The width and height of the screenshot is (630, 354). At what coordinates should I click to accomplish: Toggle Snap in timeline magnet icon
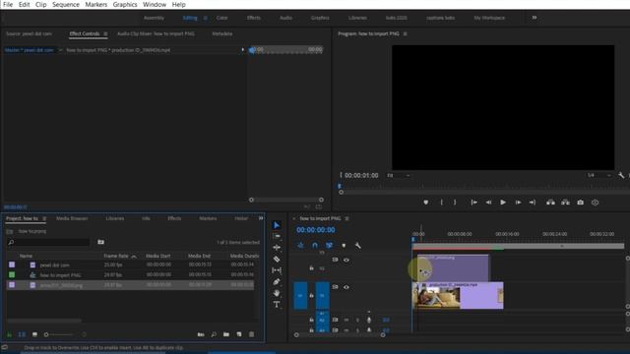[315, 245]
